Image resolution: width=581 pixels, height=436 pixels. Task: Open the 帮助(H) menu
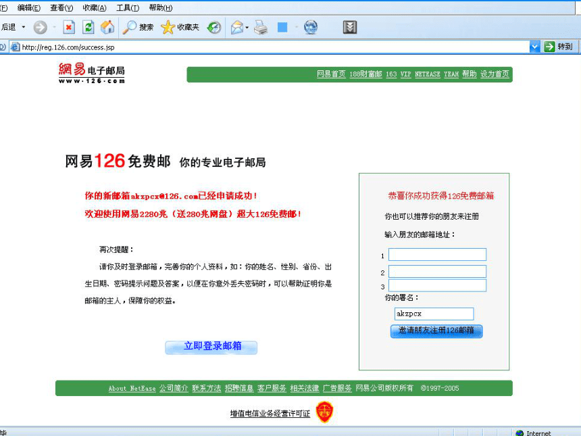(160, 8)
